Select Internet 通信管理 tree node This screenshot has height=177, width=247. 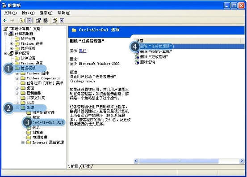(48, 142)
